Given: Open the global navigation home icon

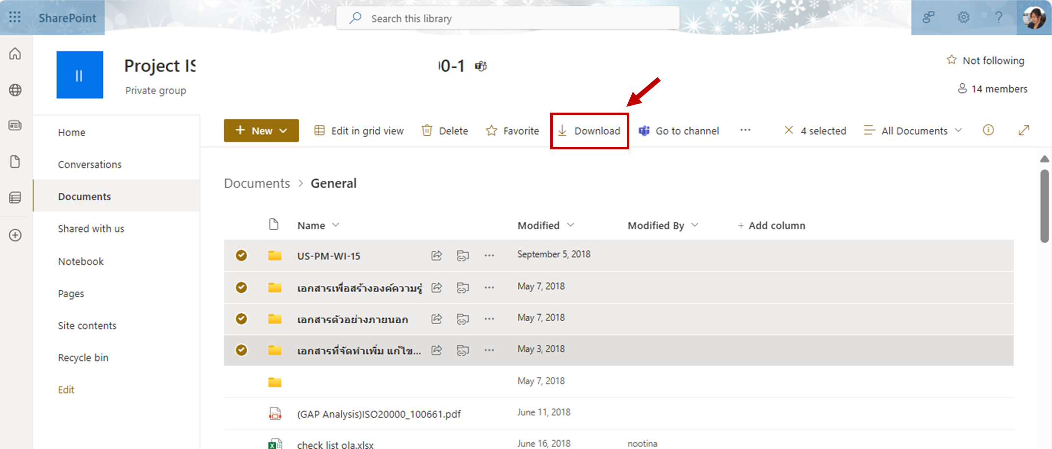Looking at the screenshot, I should [15, 53].
